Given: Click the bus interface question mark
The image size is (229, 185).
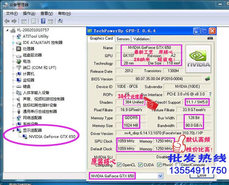Looking at the screenshot, I should pyautogui.click(x=210, y=94).
